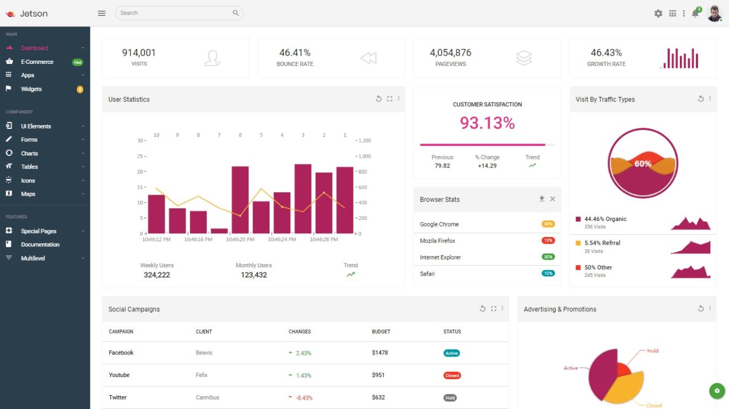Click the floating gear button at bottom right
The width and height of the screenshot is (729, 409).
click(x=716, y=390)
